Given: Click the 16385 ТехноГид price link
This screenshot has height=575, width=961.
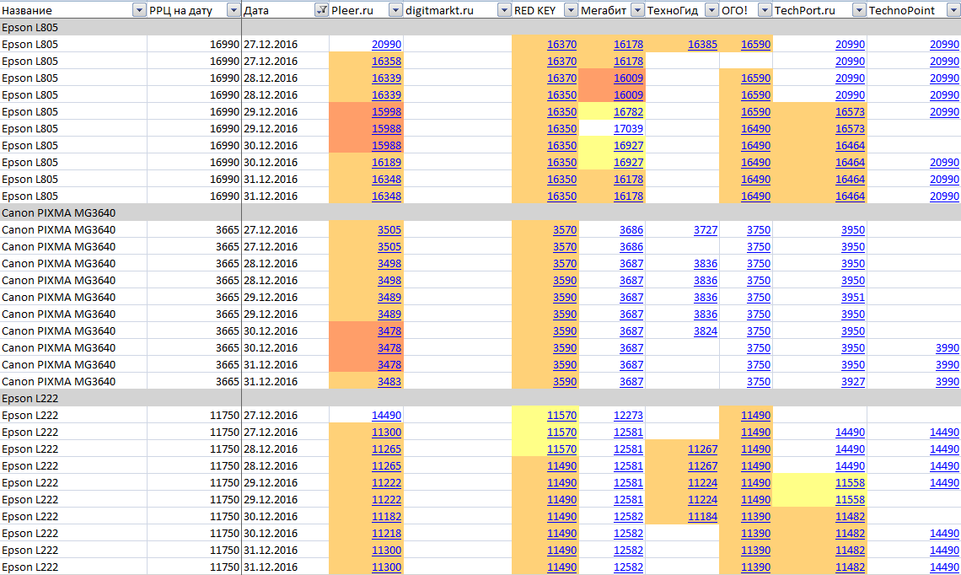Looking at the screenshot, I should (702, 44).
